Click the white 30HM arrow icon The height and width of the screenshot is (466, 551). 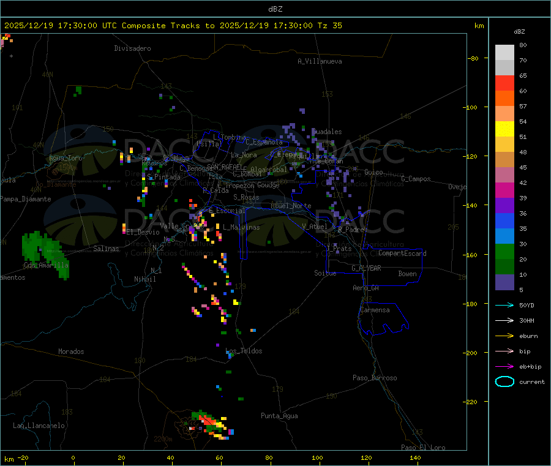coord(504,320)
